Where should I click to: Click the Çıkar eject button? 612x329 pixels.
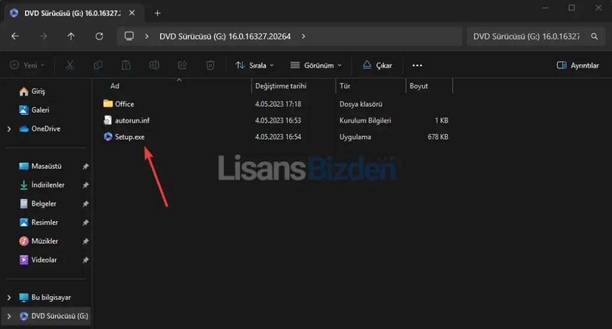click(378, 65)
